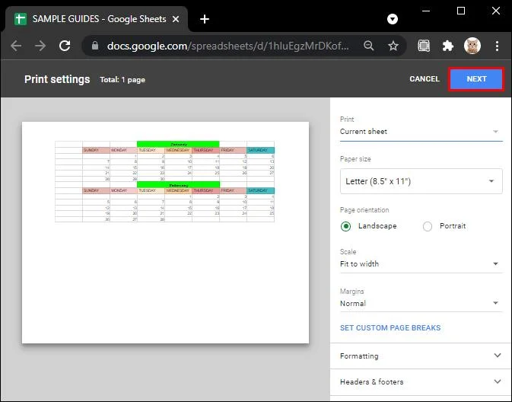Select the SAMPLE GUIDES - Google Sheets tab

(97, 19)
